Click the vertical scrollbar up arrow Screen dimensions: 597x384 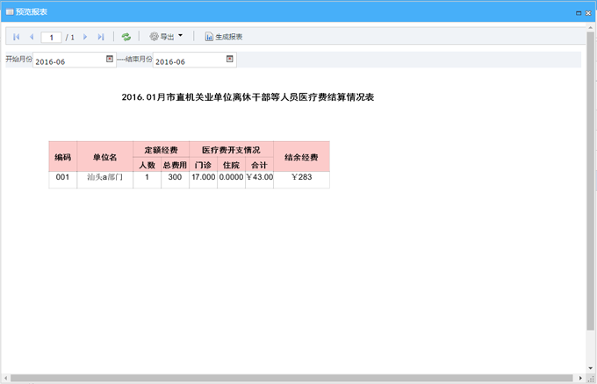591,28
